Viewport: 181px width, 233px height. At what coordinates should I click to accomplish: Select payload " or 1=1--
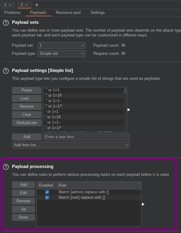tap(83, 101)
